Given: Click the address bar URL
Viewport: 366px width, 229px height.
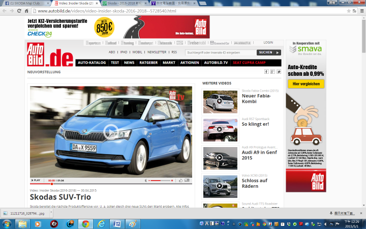Looking at the screenshot, I should [107, 11].
